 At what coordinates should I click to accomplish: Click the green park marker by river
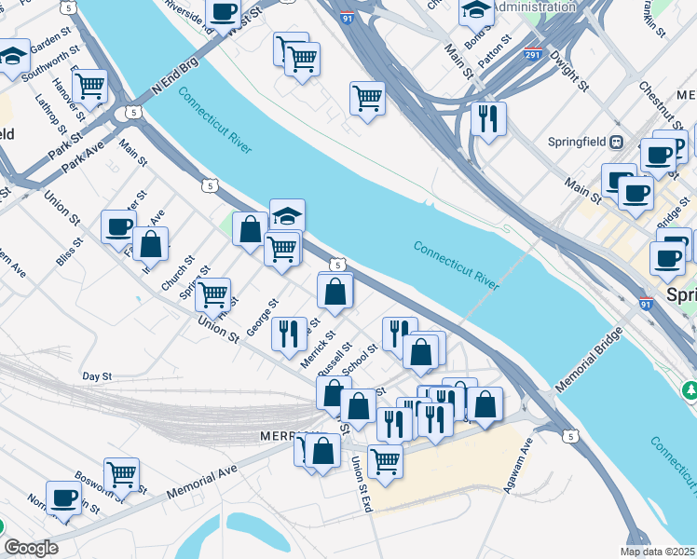[690, 392]
